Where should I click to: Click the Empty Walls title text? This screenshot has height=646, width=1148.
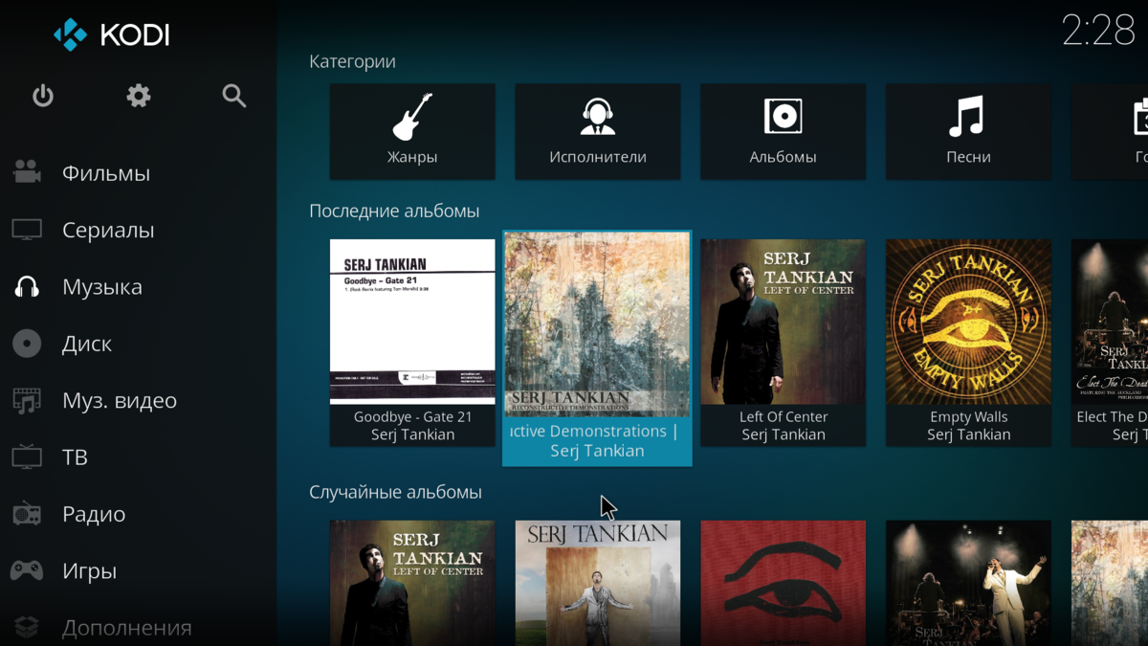[x=968, y=417]
